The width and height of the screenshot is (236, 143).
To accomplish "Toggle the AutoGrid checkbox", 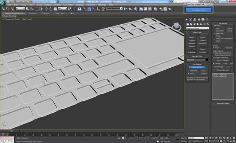I will (191, 35).
